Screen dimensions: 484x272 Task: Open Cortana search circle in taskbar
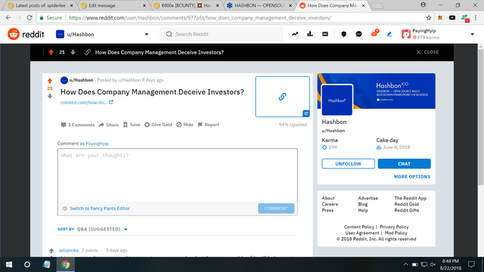coord(27,264)
